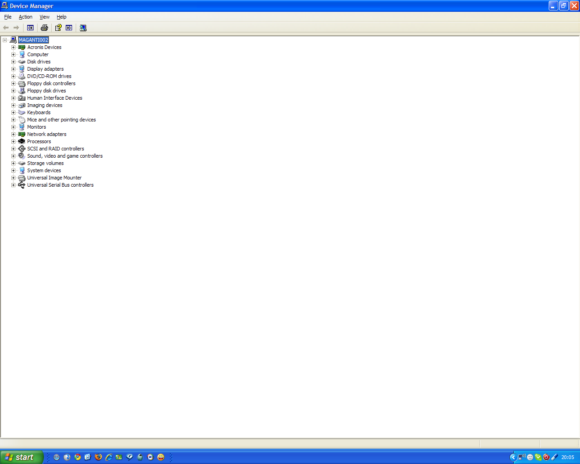Open the Help menu
The image size is (580, 464).
pyautogui.click(x=62, y=17)
